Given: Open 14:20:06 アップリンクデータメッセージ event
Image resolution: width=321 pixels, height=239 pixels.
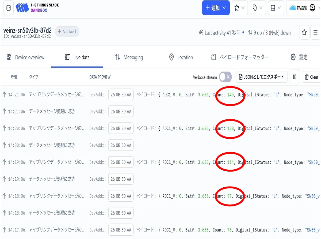Looking at the screenshot, I should 56,128.
